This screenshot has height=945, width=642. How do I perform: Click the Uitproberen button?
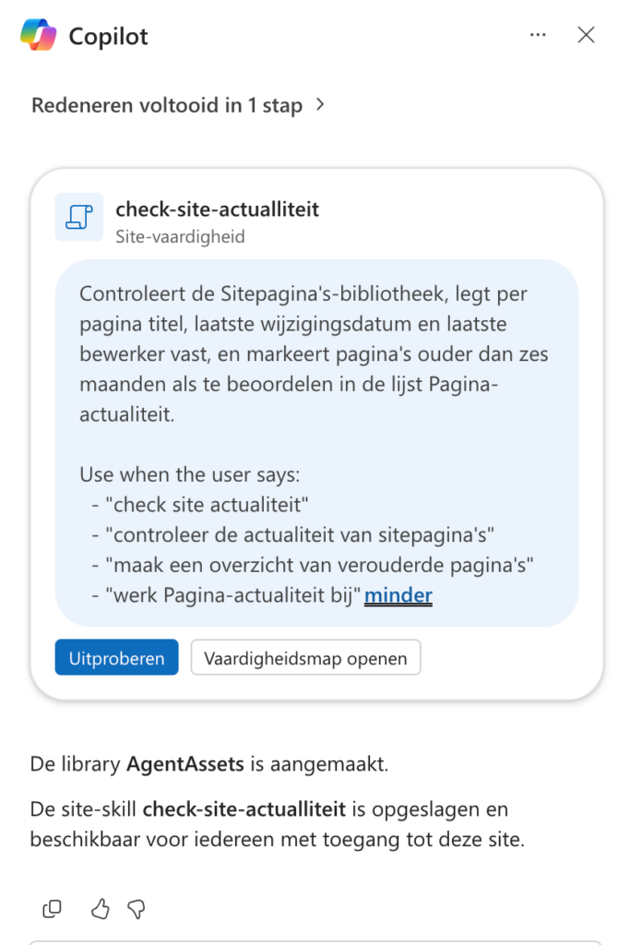[117, 657]
